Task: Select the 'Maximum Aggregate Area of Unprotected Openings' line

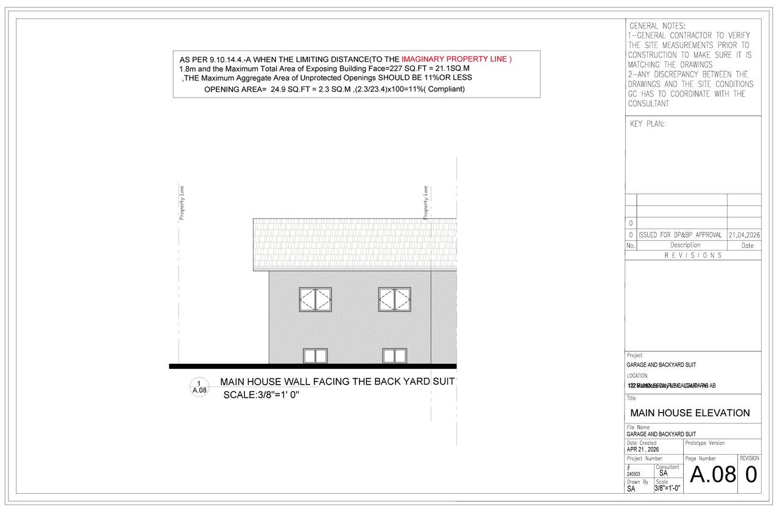Action: (x=327, y=78)
